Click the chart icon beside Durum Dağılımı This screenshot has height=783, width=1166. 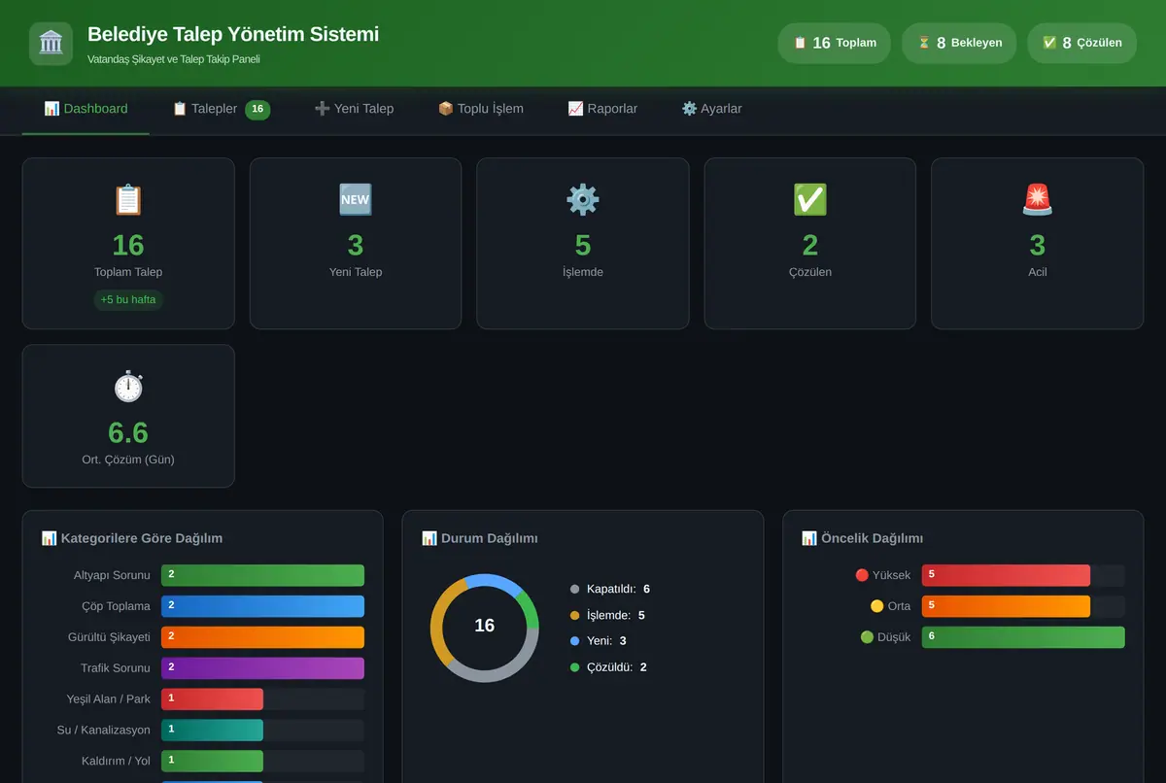429,538
